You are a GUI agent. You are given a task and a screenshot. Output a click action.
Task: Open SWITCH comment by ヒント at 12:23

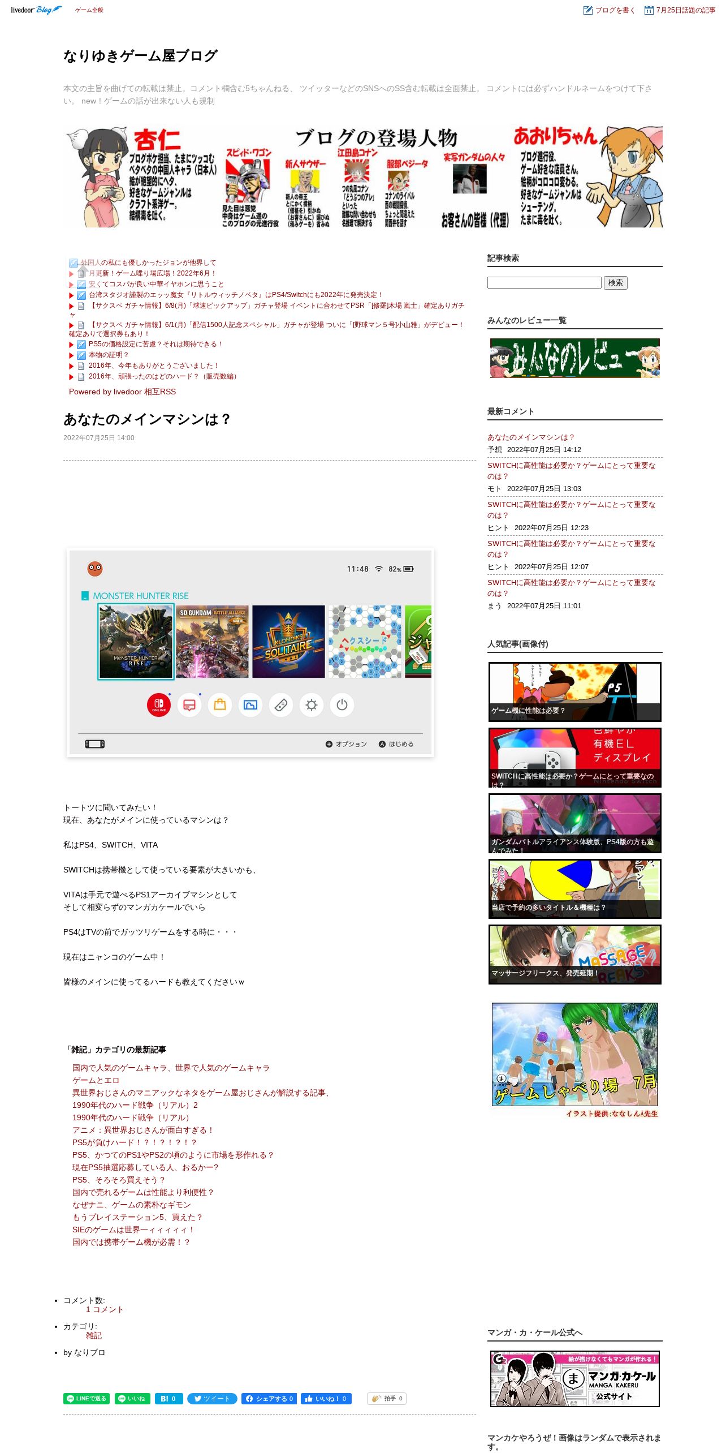pyautogui.click(x=571, y=510)
